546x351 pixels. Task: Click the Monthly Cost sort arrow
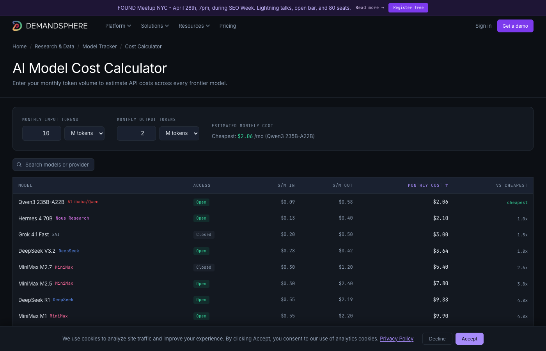pos(447,185)
